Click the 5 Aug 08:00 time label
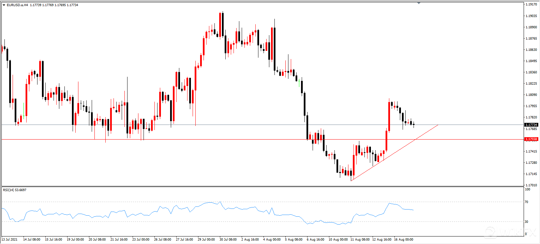The image size is (540, 244). [294, 239]
